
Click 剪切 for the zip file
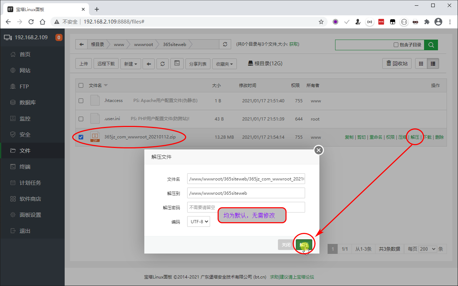[362, 137]
